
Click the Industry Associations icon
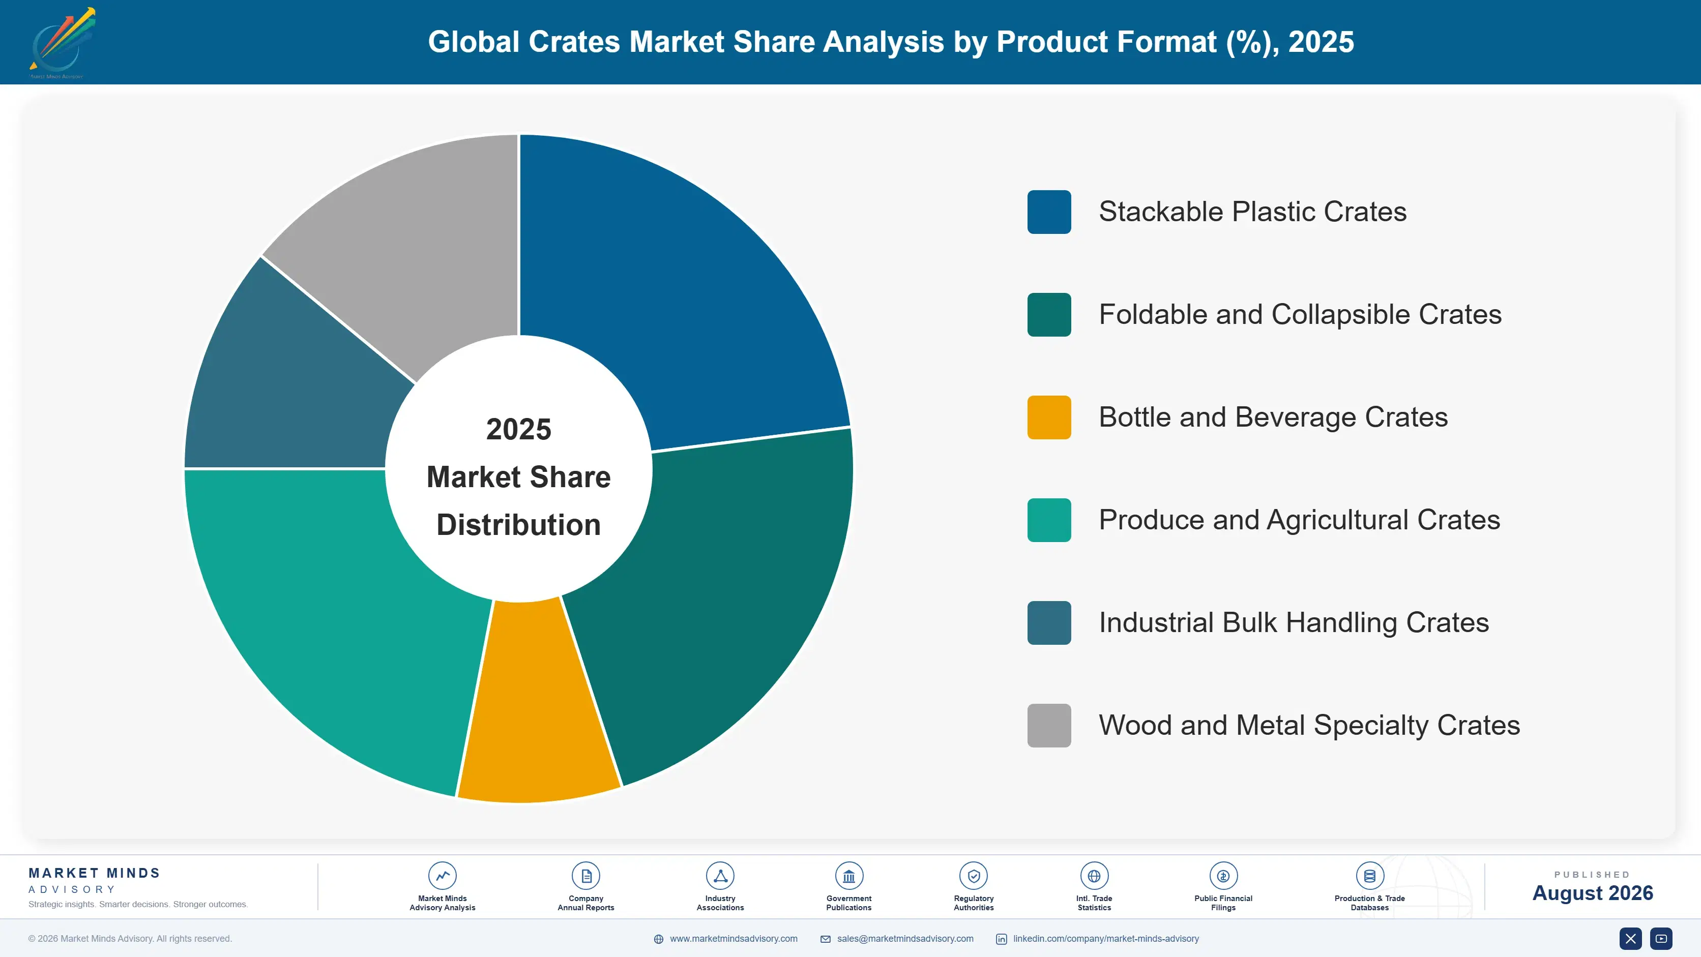(720, 876)
